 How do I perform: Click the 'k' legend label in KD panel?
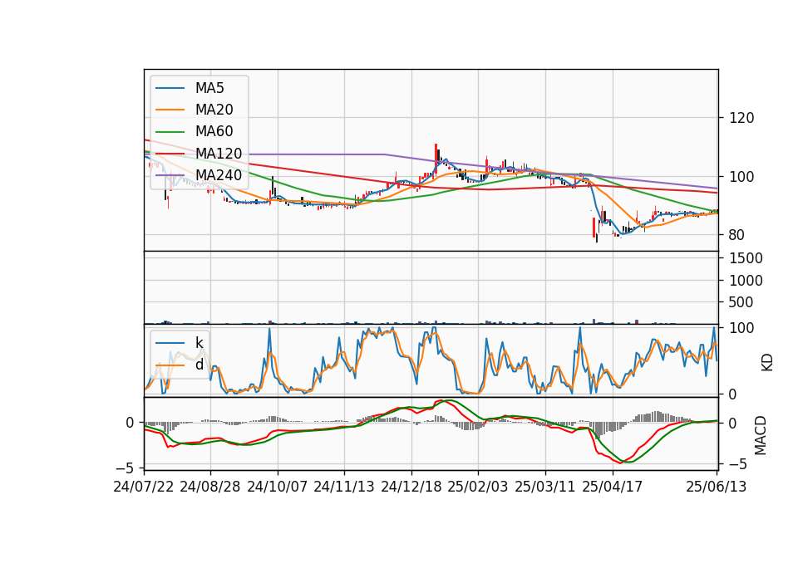pos(199,343)
